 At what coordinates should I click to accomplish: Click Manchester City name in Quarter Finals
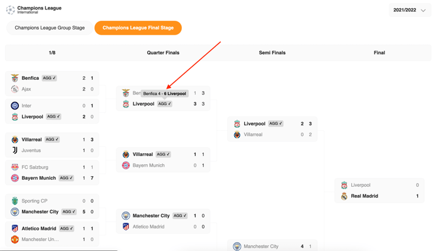(x=151, y=216)
